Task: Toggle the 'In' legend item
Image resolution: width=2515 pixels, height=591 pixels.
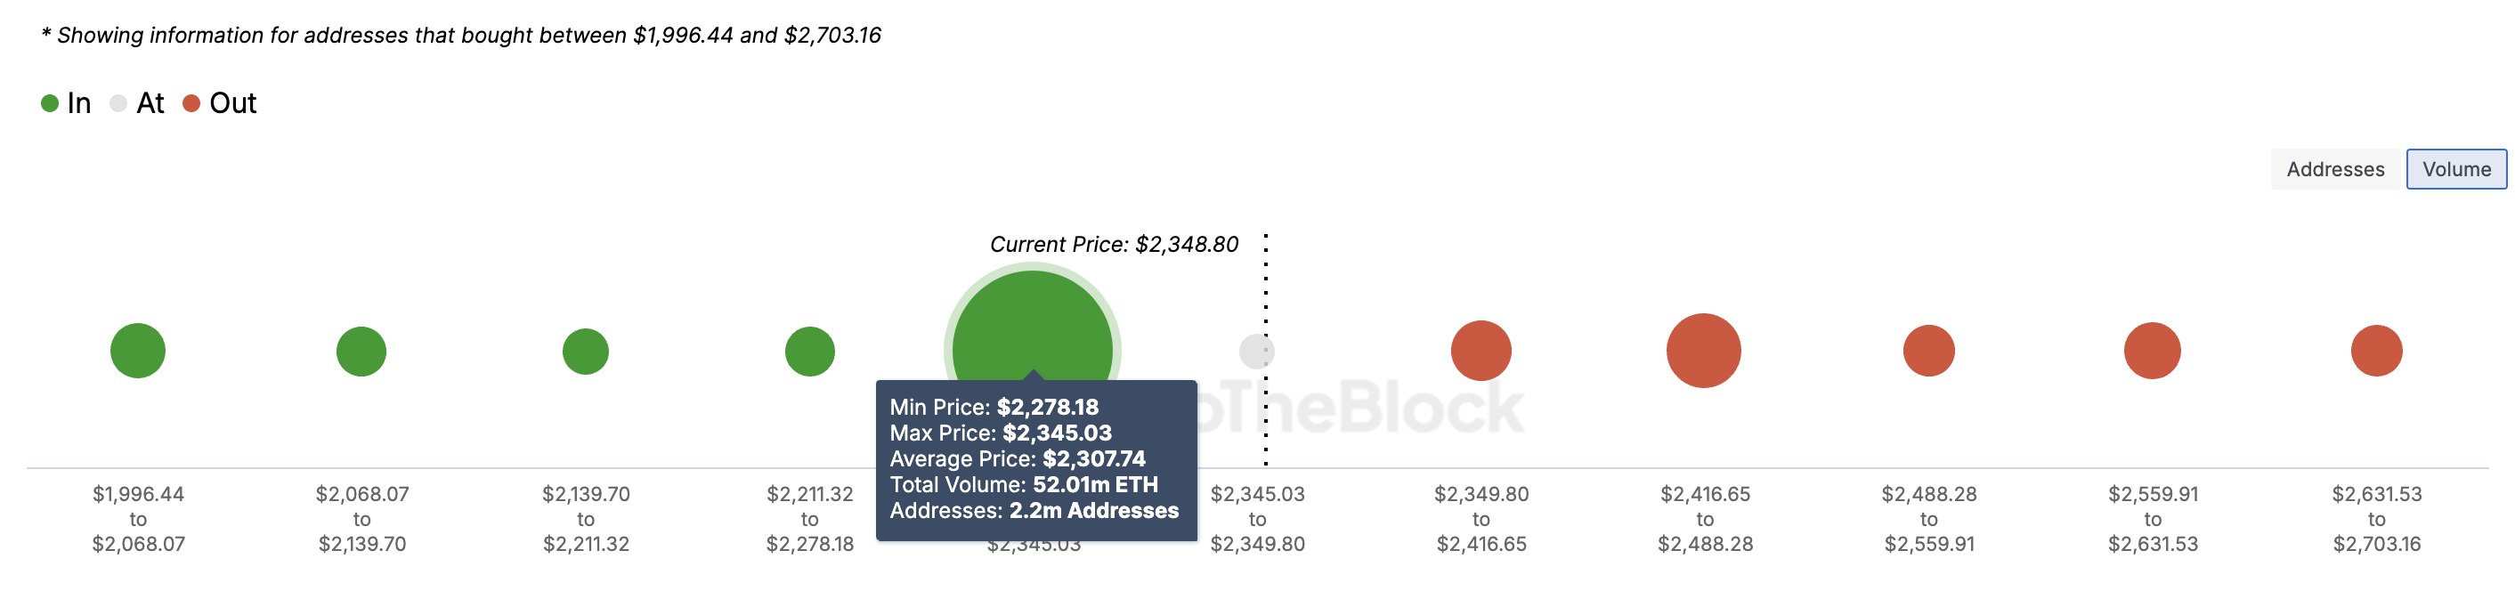Action: click(65, 102)
